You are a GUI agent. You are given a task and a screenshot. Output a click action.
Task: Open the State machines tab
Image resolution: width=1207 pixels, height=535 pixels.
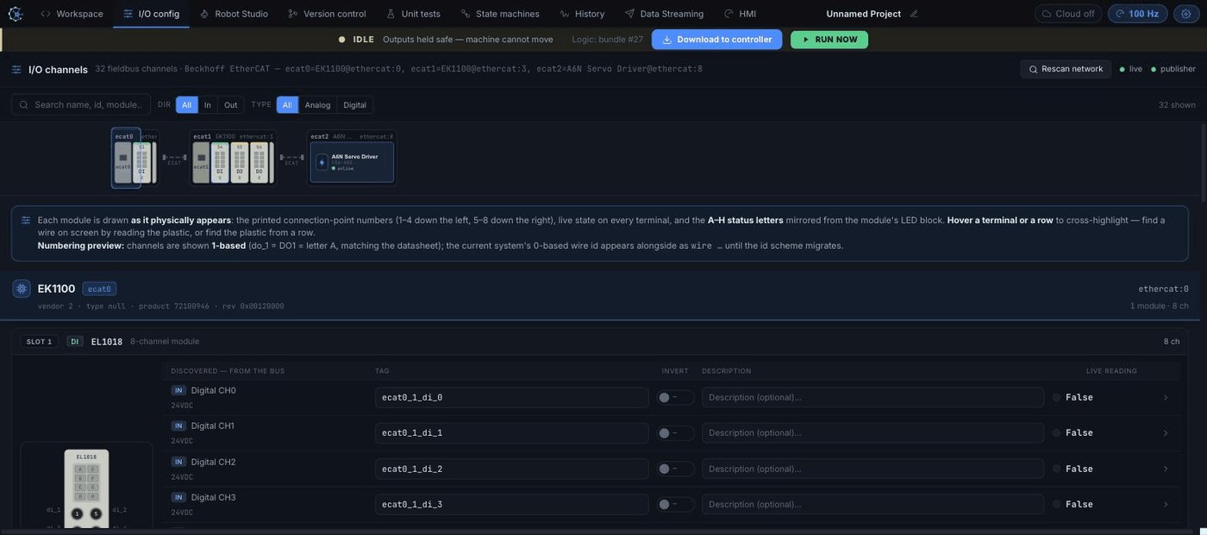click(x=500, y=14)
